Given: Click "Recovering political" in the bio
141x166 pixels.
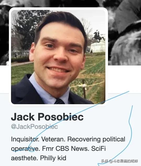Looking at the screenshot, I should pos(96,139).
